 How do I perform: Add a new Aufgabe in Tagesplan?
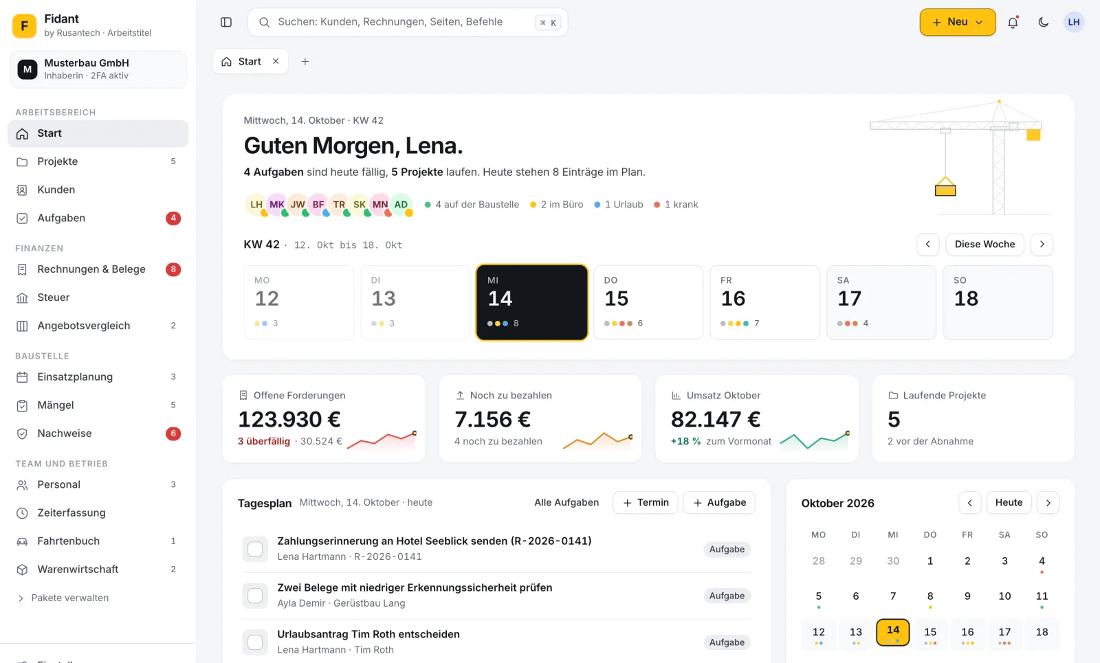click(x=719, y=503)
